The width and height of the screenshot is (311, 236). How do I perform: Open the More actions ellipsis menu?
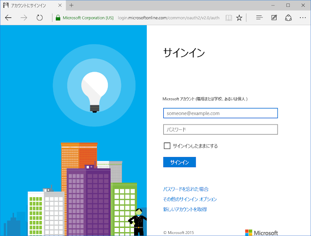pyautogui.click(x=303, y=18)
